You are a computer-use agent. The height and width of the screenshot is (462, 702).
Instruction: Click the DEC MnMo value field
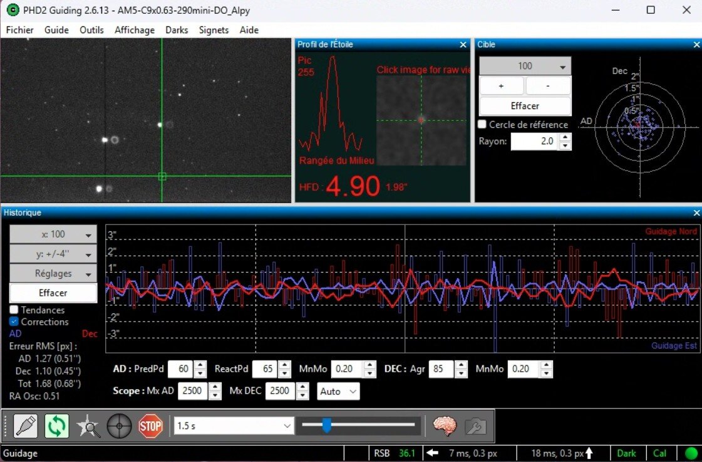pos(524,369)
